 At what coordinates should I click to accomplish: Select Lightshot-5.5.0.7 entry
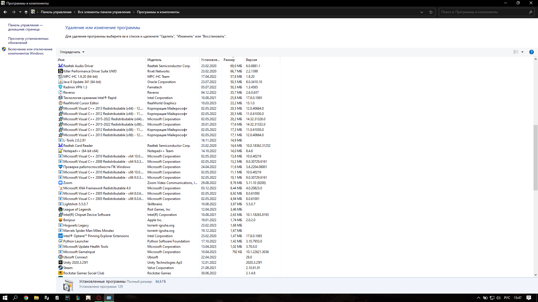(168, 204)
